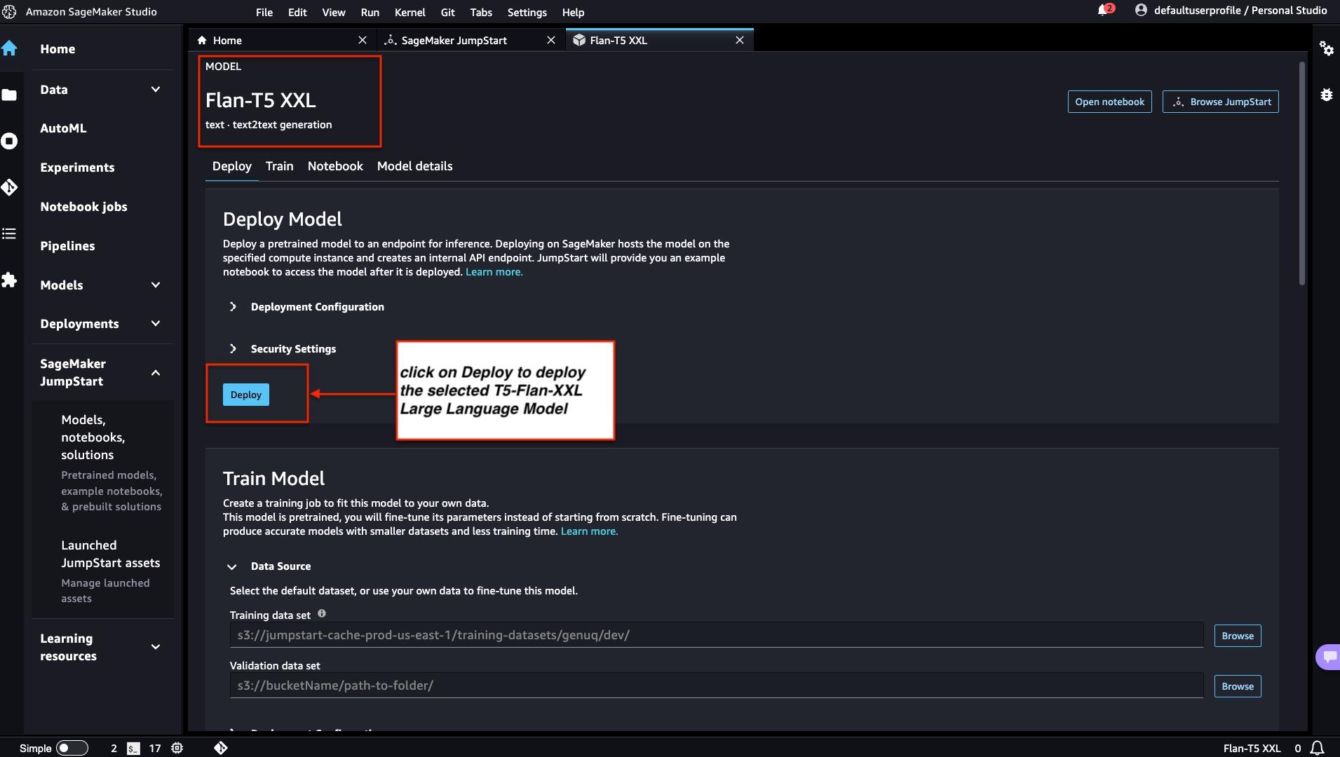This screenshot has width=1340, height=757.
Task: Open the Git sidebar icon
Action: [10, 187]
